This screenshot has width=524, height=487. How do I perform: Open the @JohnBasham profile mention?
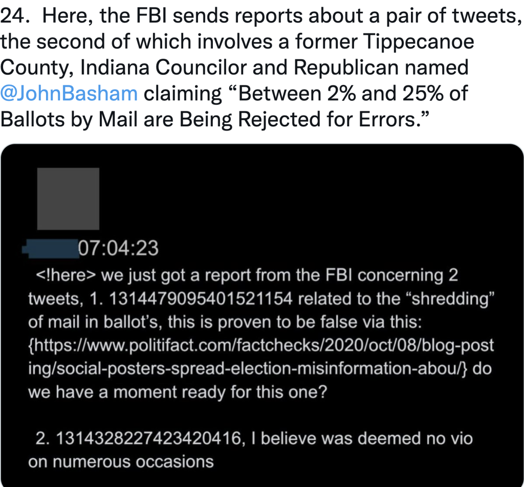click(x=69, y=93)
